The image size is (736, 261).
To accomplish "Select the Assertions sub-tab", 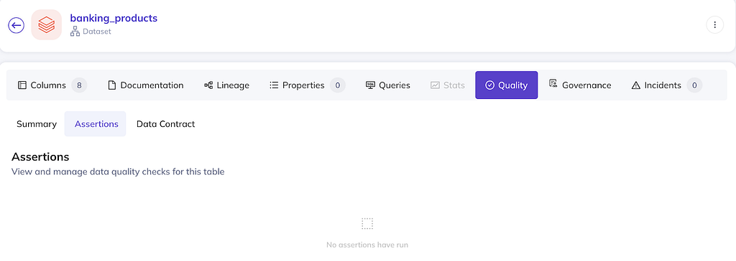I will point(97,124).
